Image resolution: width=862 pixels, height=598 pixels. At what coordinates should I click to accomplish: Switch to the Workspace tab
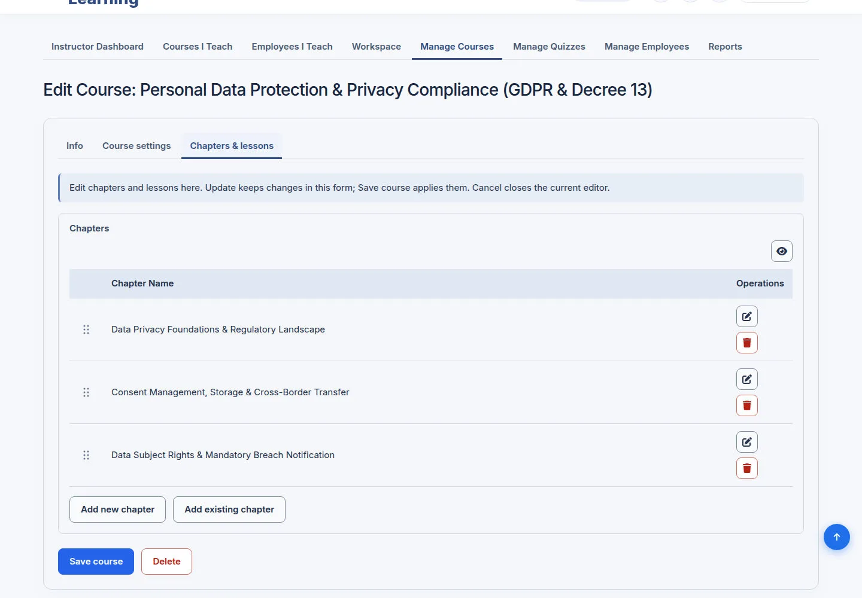pyautogui.click(x=377, y=47)
